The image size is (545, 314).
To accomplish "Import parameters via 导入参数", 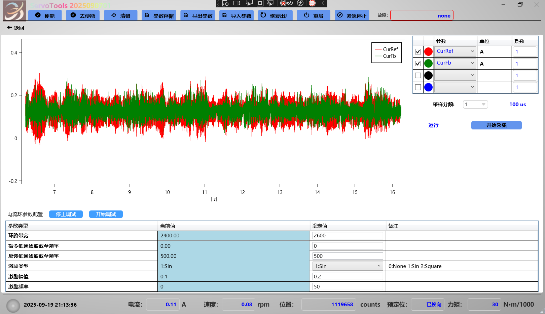I will [237, 15].
